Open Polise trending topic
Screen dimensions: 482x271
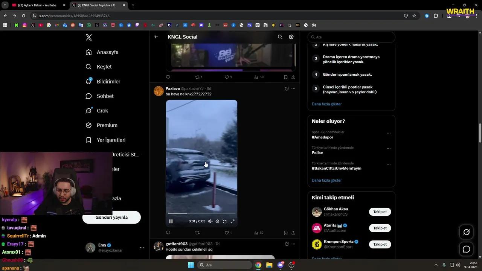point(317,153)
